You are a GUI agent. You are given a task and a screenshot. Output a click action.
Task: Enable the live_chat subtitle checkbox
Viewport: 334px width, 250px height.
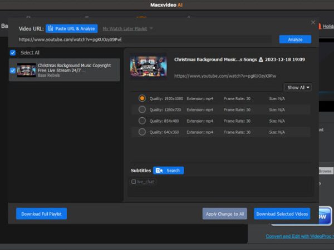point(134,182)
